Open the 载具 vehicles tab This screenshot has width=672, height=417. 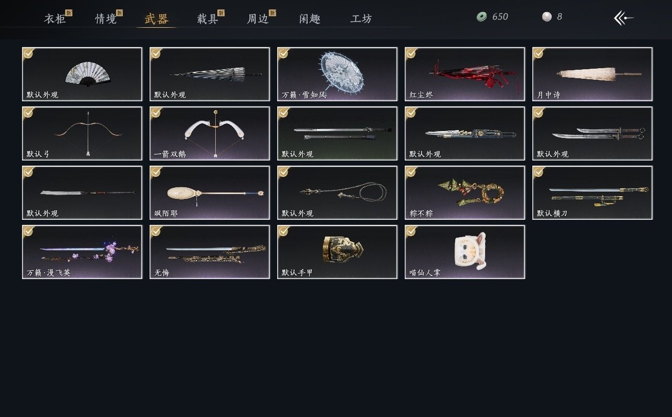click(x=208, y=19)
